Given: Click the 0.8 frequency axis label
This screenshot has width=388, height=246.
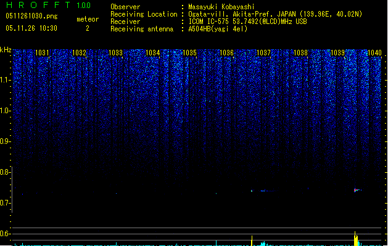Looking at the screenshot, I should [x=6, y=172].
